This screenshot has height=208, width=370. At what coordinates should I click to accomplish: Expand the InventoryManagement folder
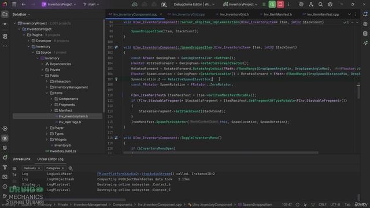(47, 87)
